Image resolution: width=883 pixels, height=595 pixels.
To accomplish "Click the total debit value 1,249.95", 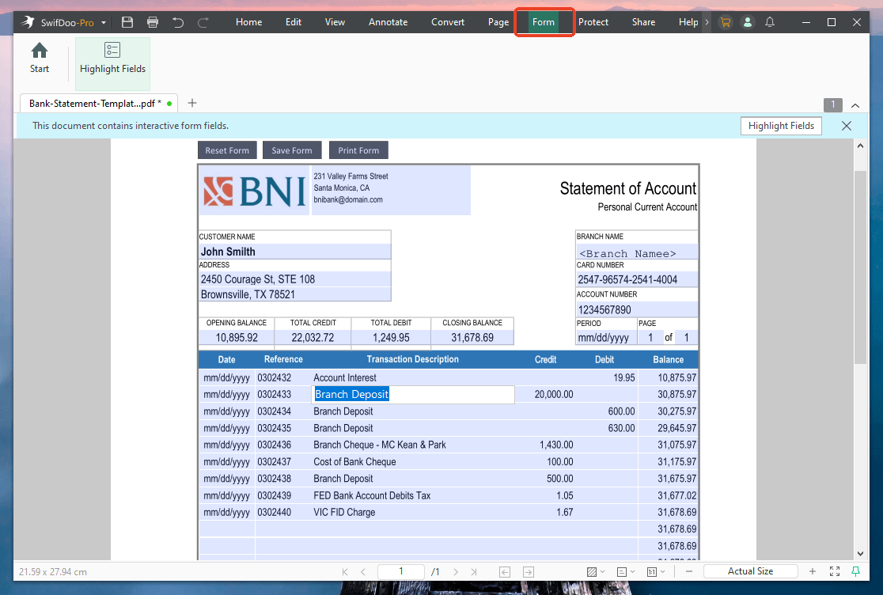I will (391, 337).
